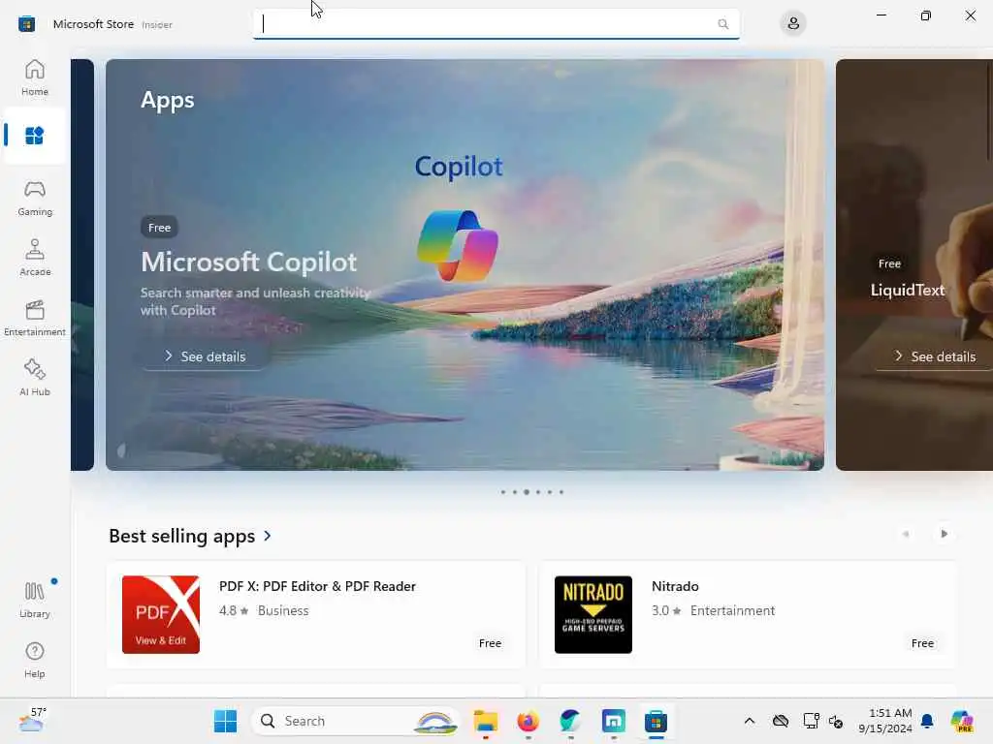Click the Microsoft Copilot banner heading
The height and width of the screenshot is (744, 993).
coord(249,262)
